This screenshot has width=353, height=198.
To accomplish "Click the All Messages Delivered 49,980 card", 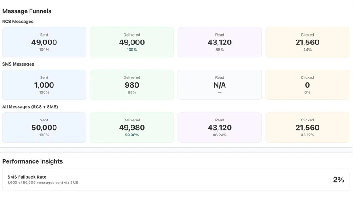I will [132, 128].
